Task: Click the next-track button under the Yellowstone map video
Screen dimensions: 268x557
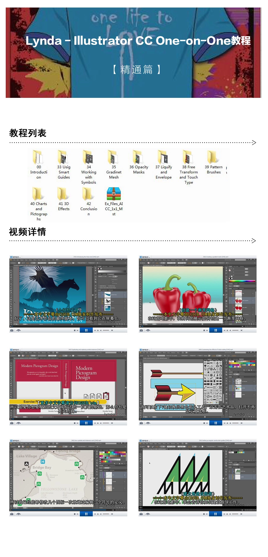Action: pos(95,514)
